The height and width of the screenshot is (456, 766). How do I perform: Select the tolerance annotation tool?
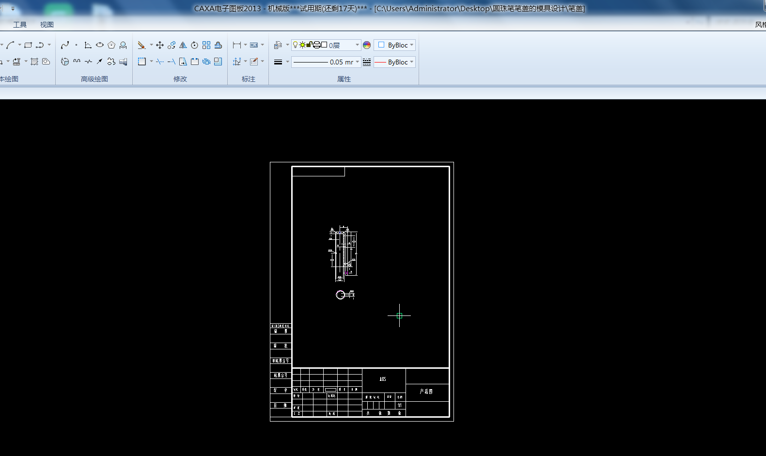click(x=254, y=45)
